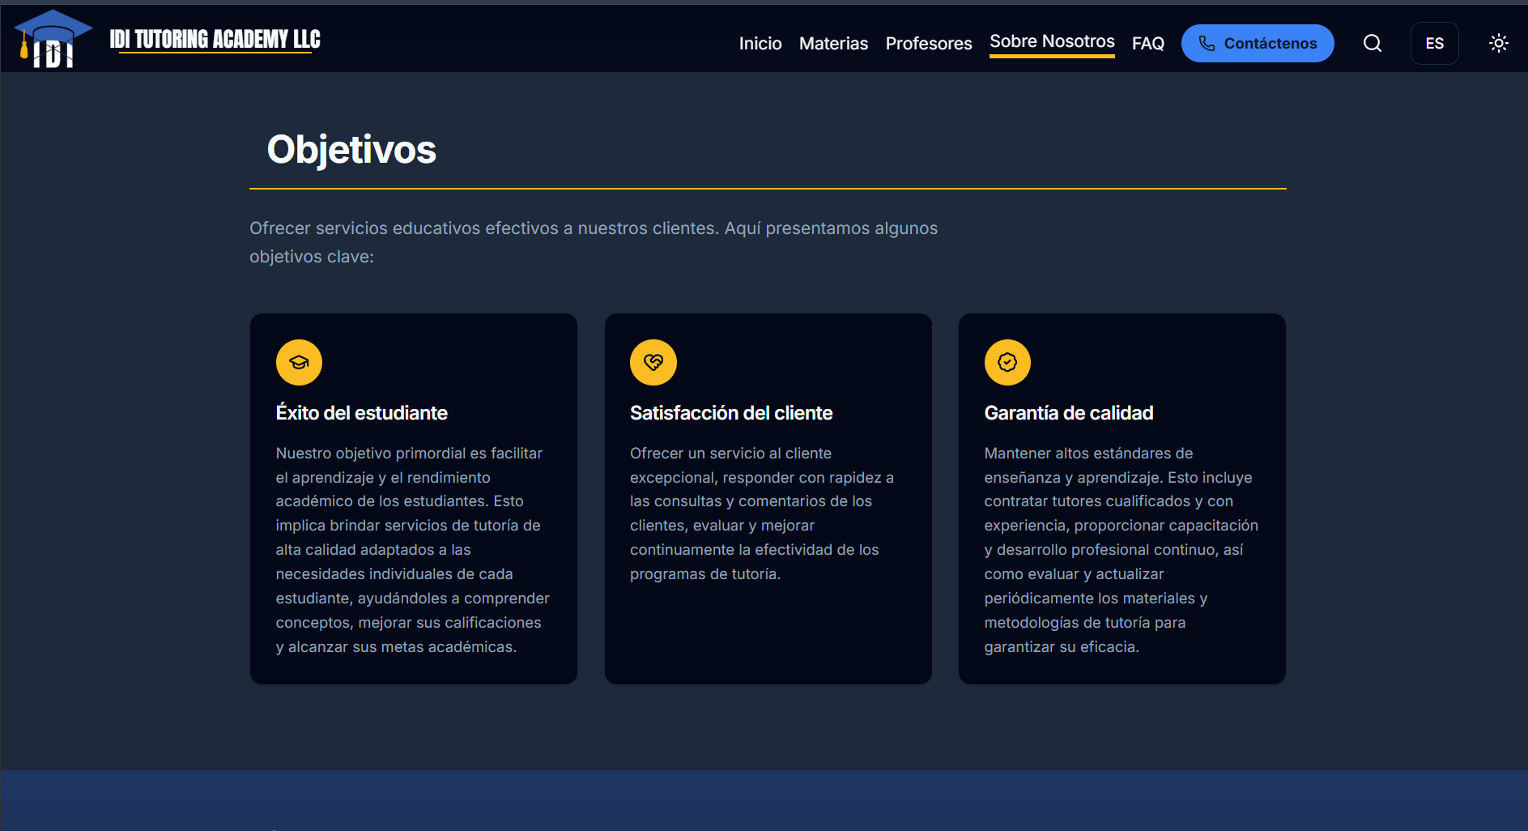Click the Éxito del estudiante card title
This screenshot has height=831, width=1528.
pos(362,413)
